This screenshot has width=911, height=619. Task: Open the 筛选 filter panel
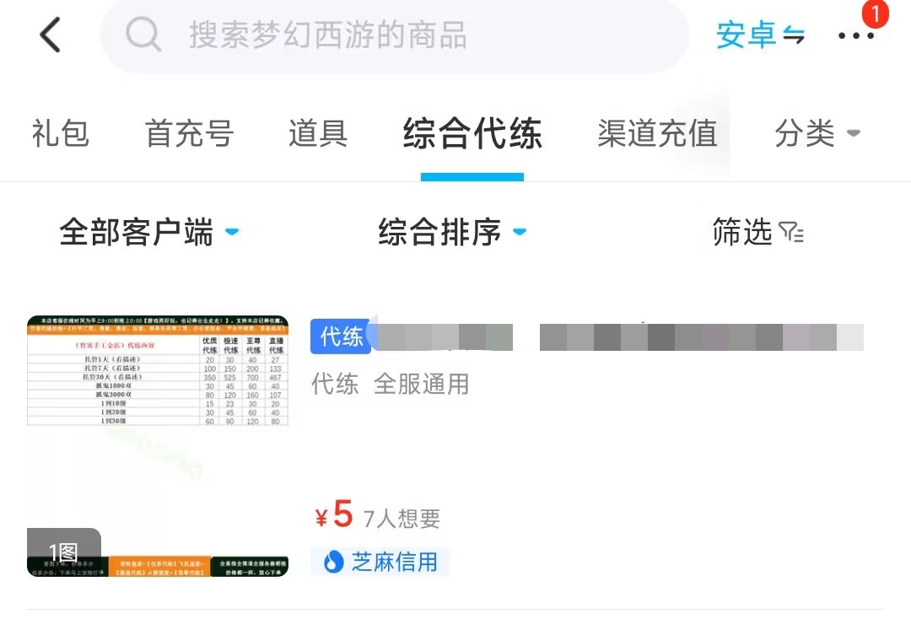tap(757, 232)
